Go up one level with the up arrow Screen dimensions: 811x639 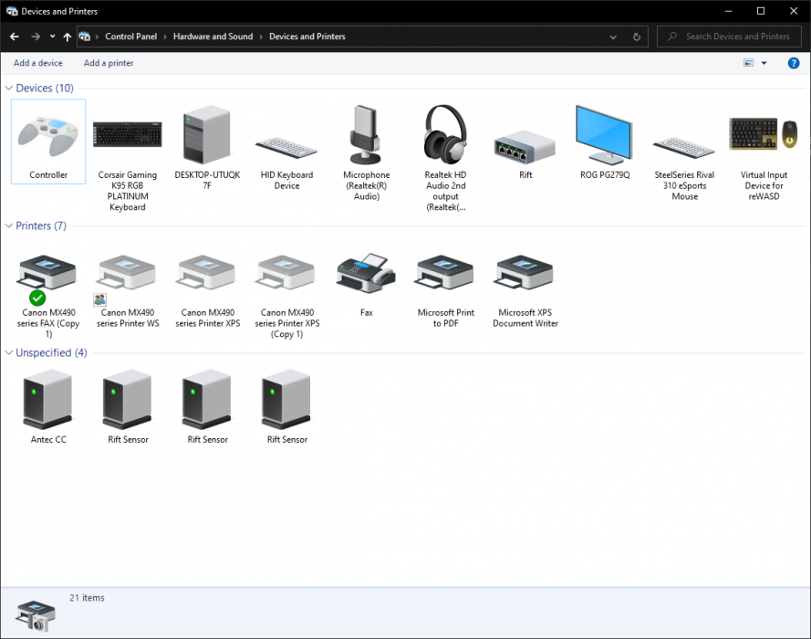(x=68, y=37)
